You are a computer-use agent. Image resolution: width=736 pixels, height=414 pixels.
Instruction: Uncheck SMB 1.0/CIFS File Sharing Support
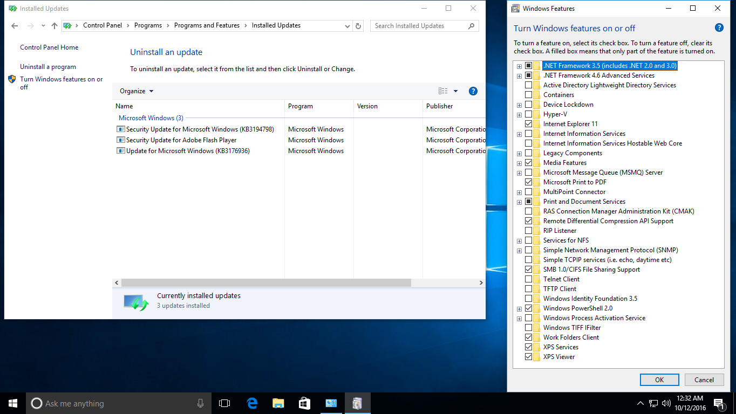coord(528,270)
